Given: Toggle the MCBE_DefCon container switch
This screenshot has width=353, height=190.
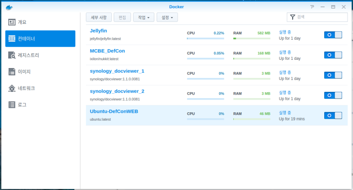Looking at the screenshot, I should (x=333, y=55).
